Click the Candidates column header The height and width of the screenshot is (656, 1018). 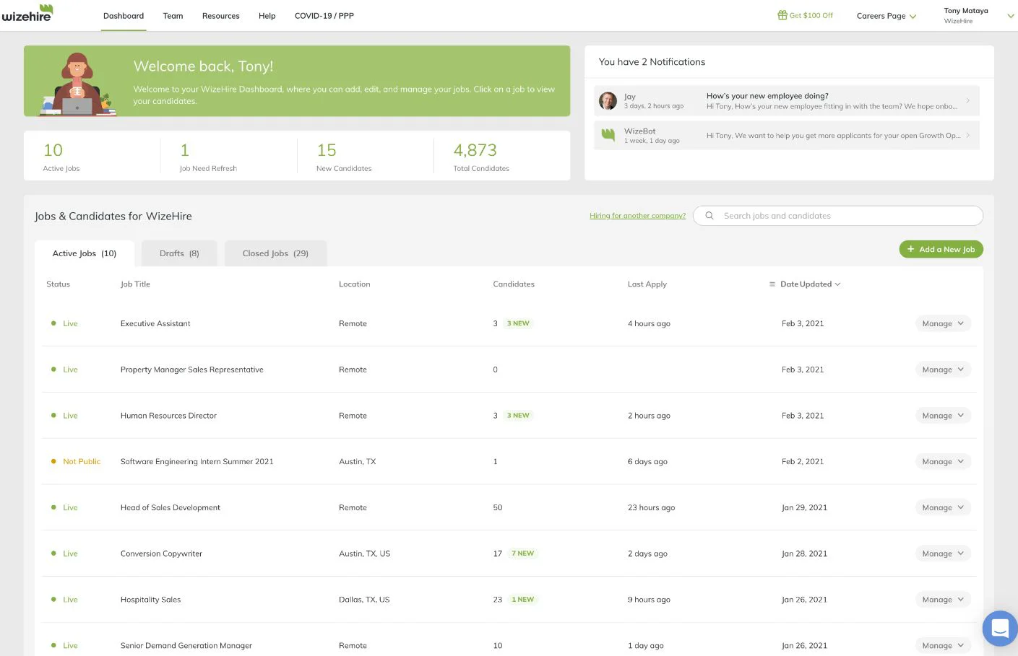pos(514,284)
